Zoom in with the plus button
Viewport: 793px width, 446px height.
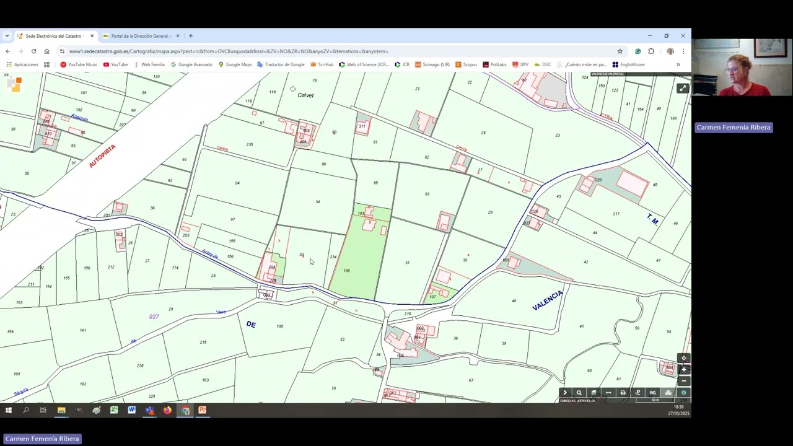pyautogui.click(x=683, y=370)
